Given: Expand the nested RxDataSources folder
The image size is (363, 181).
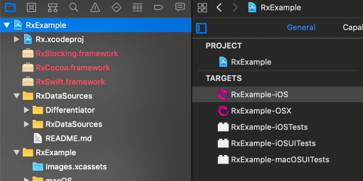Looking at the screenshot, I should tap(27, 124).
